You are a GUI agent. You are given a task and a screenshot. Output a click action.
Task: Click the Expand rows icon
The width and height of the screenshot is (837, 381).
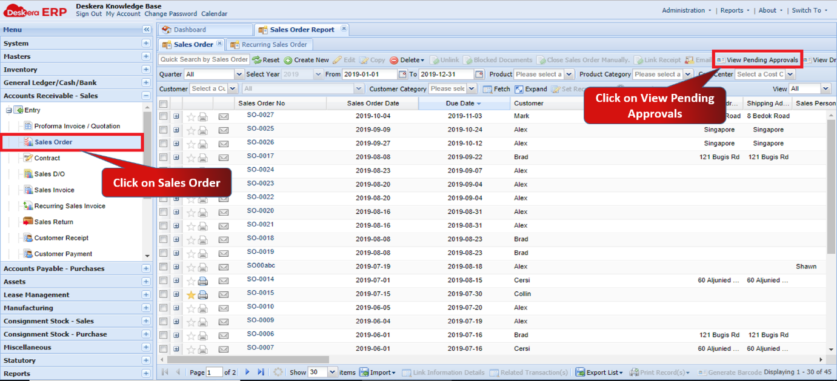(519, 89)
